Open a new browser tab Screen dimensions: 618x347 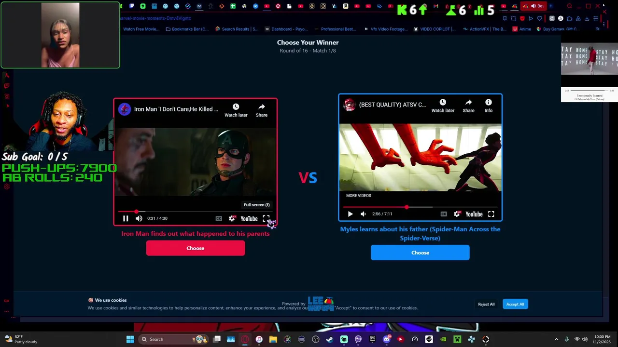coord(551,6)
